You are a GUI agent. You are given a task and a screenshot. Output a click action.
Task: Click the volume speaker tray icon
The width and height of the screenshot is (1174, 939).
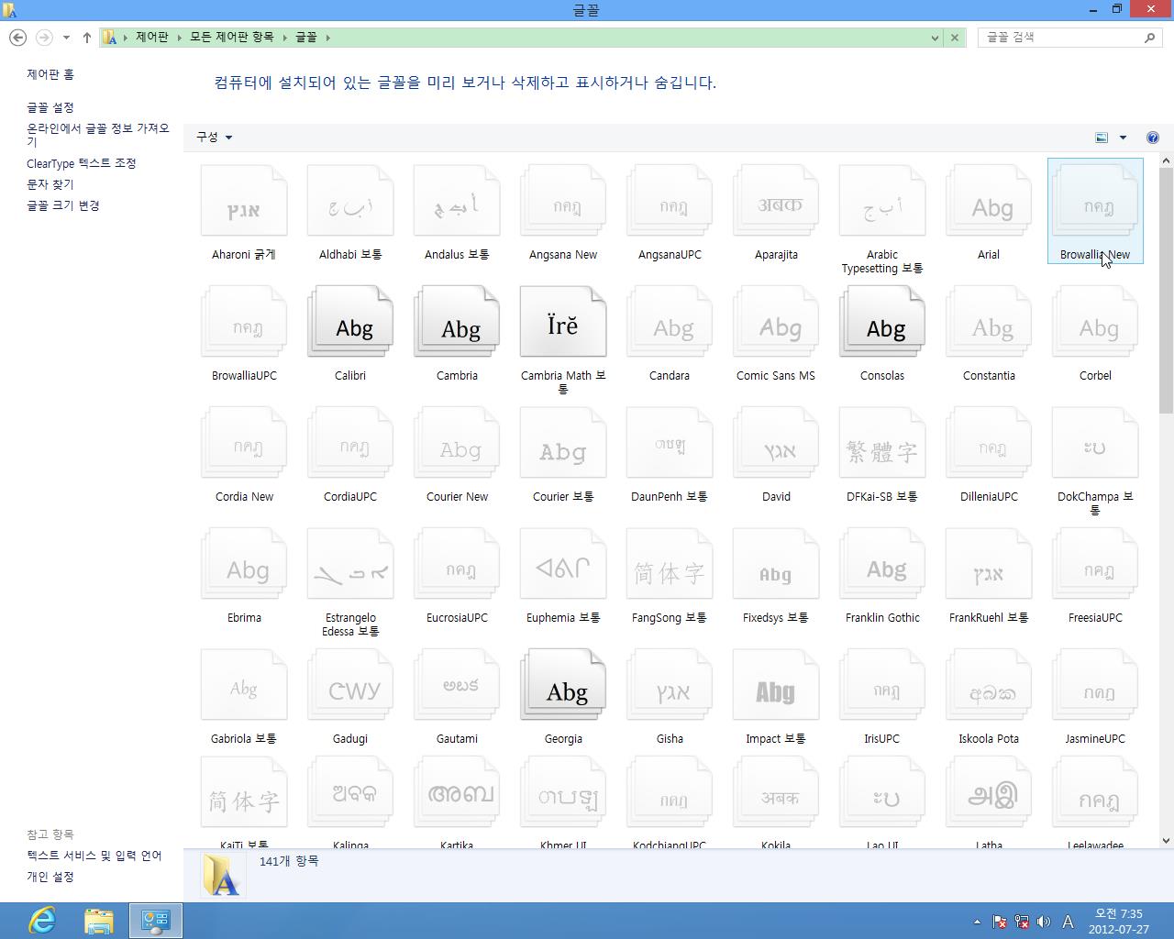[x=1043, y=922]
